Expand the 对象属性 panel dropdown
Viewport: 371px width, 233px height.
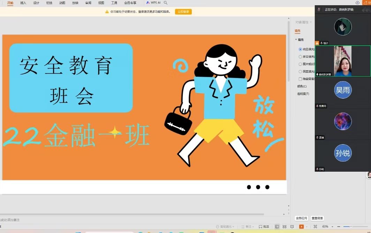click(x=311, y=22)
